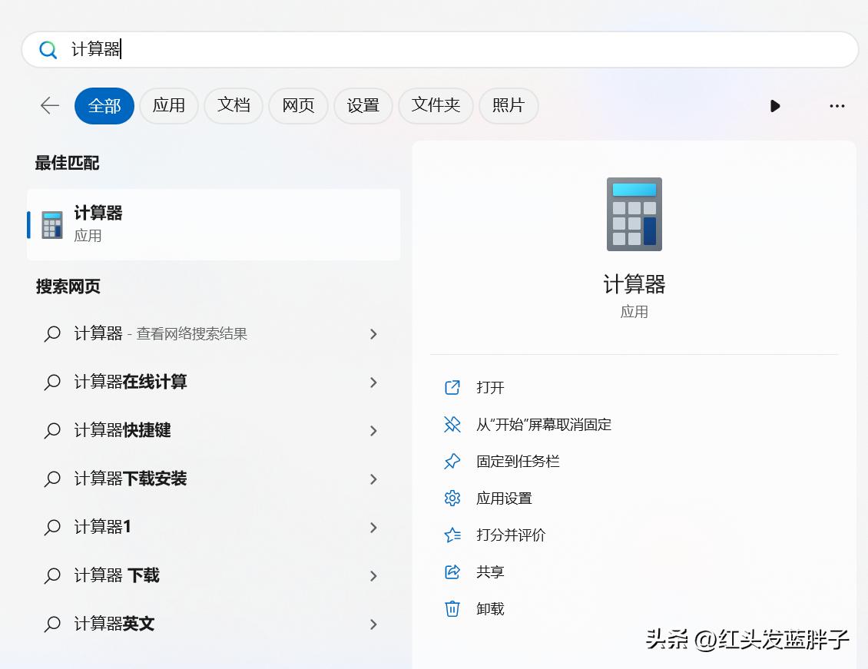Click the back arrow above search results

pyautogui.click(x=48, y=106)
